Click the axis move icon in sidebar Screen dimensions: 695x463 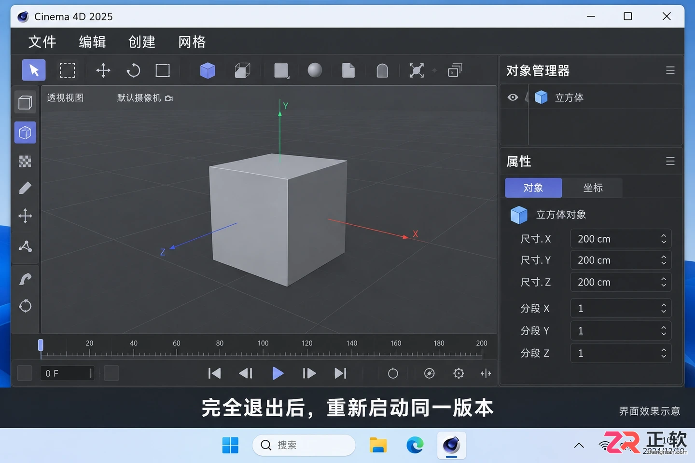(x=25, y=216)
